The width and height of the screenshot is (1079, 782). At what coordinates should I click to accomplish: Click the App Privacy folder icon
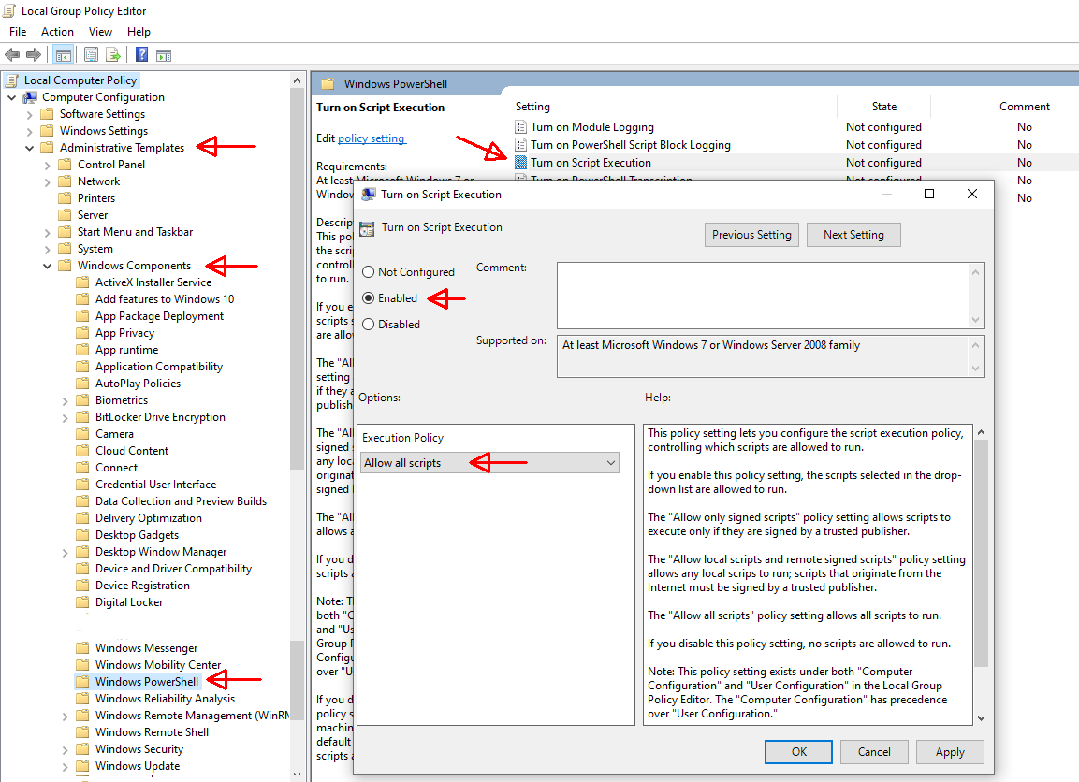click(x=83, y=333)
